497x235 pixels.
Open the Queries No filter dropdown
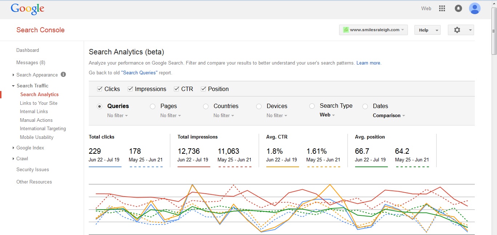click(x=118, y=115)
